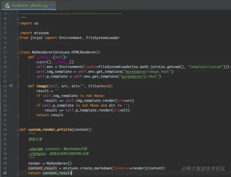The width and height of the screenshot is (231, 177).
Task: Click 'os.getcwd()' on line 20
Action: (172, 67)
